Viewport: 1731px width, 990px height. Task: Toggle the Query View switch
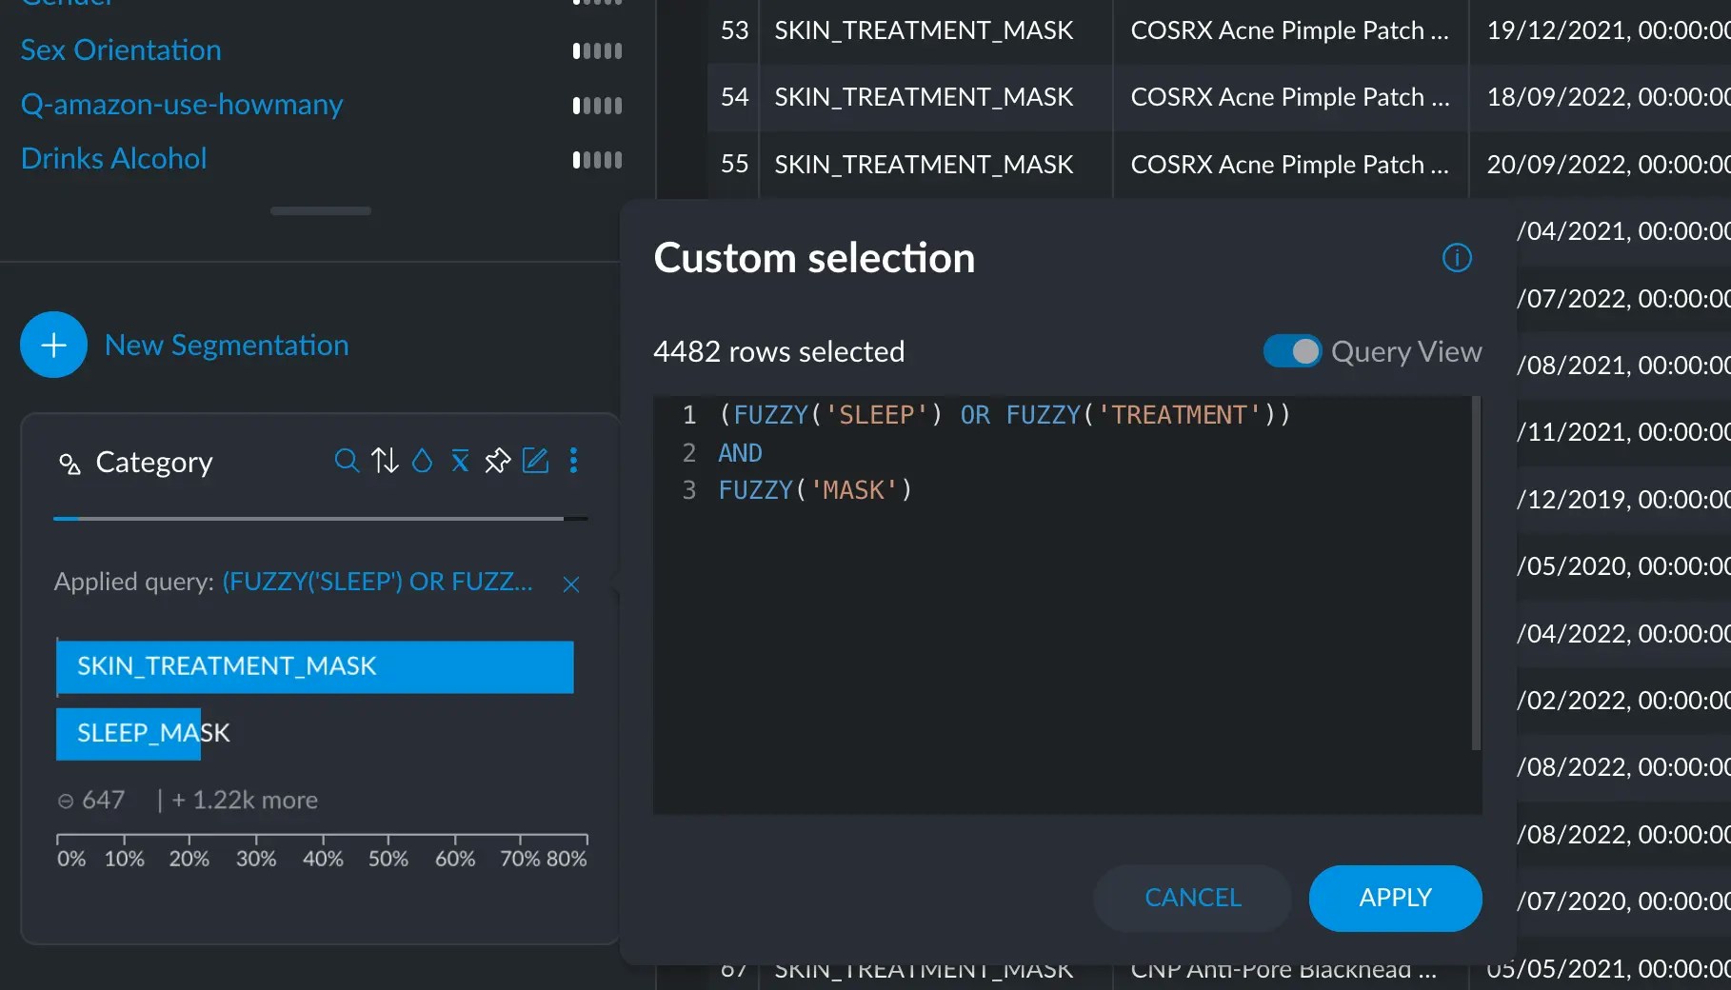pyautogui.click(x=1292, y=351)
